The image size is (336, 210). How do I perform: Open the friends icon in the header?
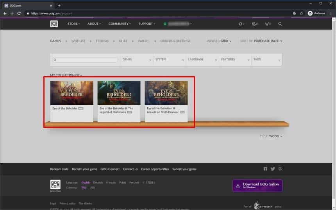(x=254, y=24)
